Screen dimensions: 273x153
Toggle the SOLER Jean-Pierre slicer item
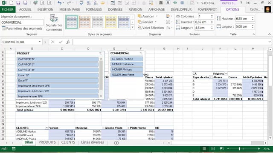tap(127, 75)
